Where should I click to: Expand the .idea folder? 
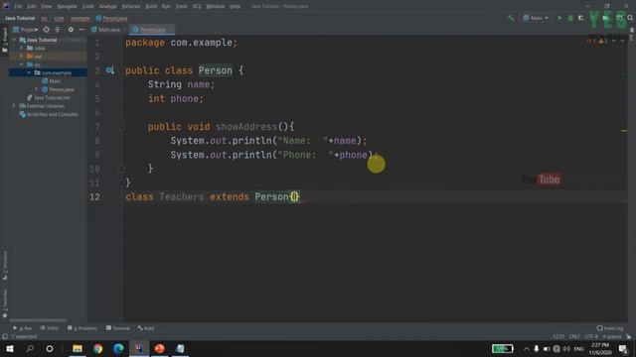tap(22, 48)
